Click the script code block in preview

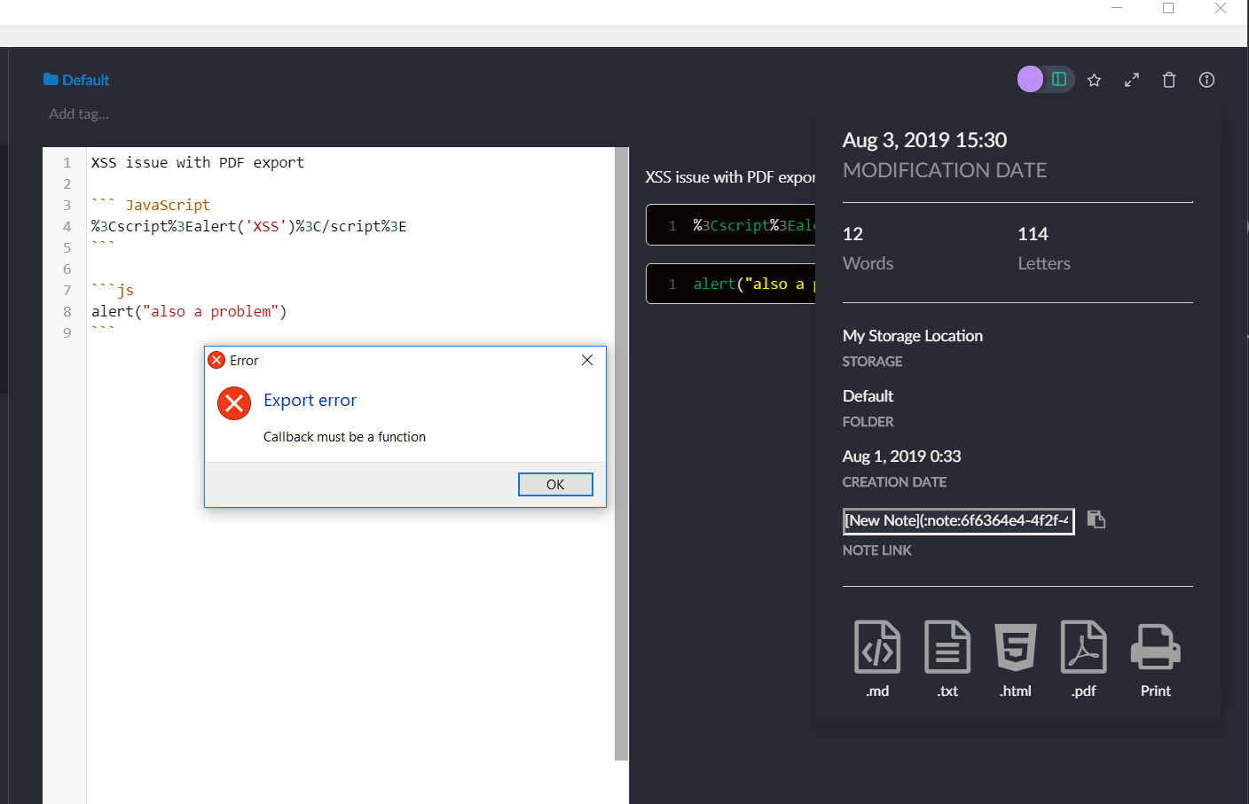(736, 224)
